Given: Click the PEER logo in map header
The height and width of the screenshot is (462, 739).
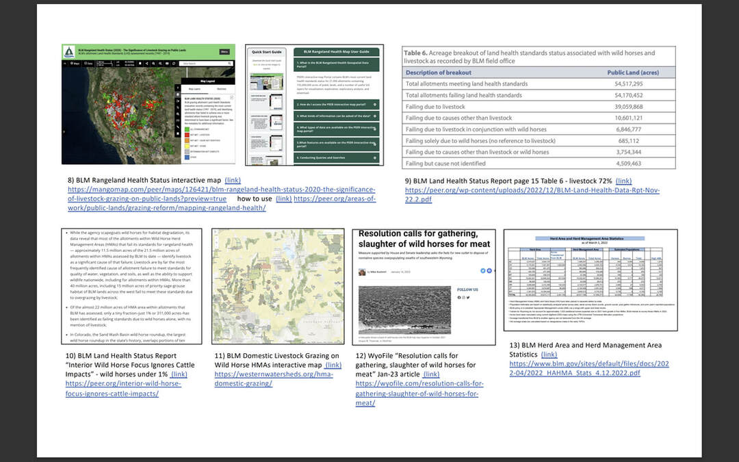Looking at the screenshot, I should tap(69, 52).
